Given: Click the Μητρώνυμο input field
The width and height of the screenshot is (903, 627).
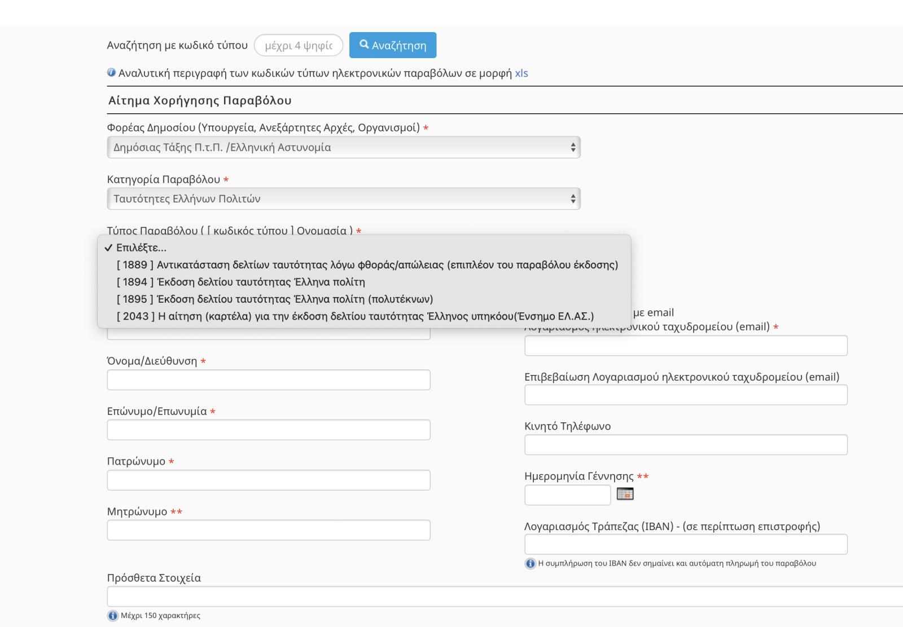Looking at the screenshot, I should (269, 530).
